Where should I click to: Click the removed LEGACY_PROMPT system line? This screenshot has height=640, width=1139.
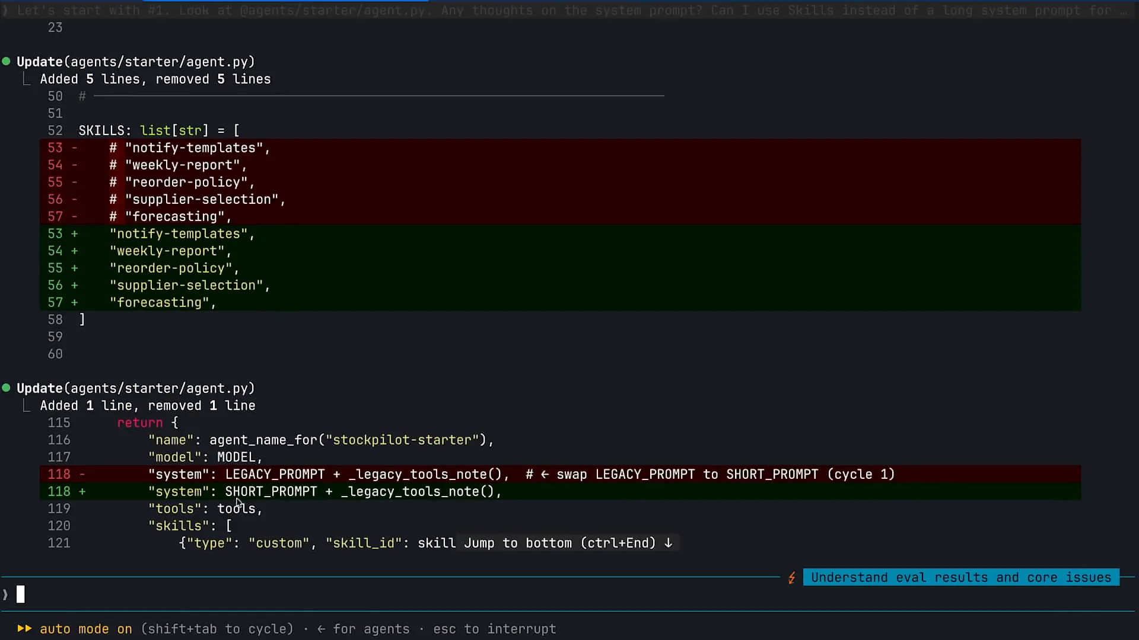coord(560,474)
